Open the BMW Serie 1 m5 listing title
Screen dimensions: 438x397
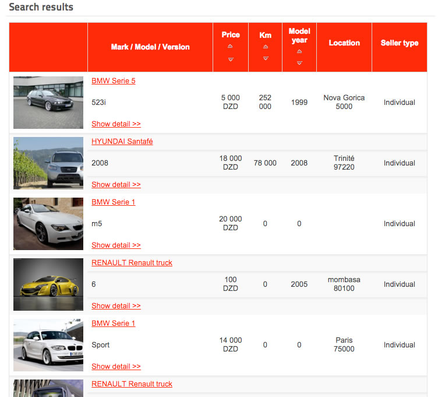[x=114, y=202]
